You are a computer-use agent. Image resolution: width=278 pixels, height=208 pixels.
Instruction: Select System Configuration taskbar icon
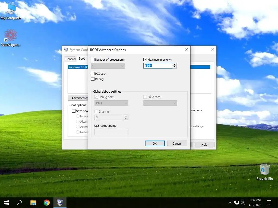(x=60, y=203)
